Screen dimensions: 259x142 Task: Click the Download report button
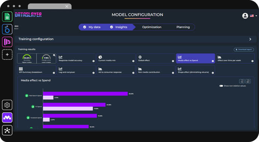[x=244, y=50]
